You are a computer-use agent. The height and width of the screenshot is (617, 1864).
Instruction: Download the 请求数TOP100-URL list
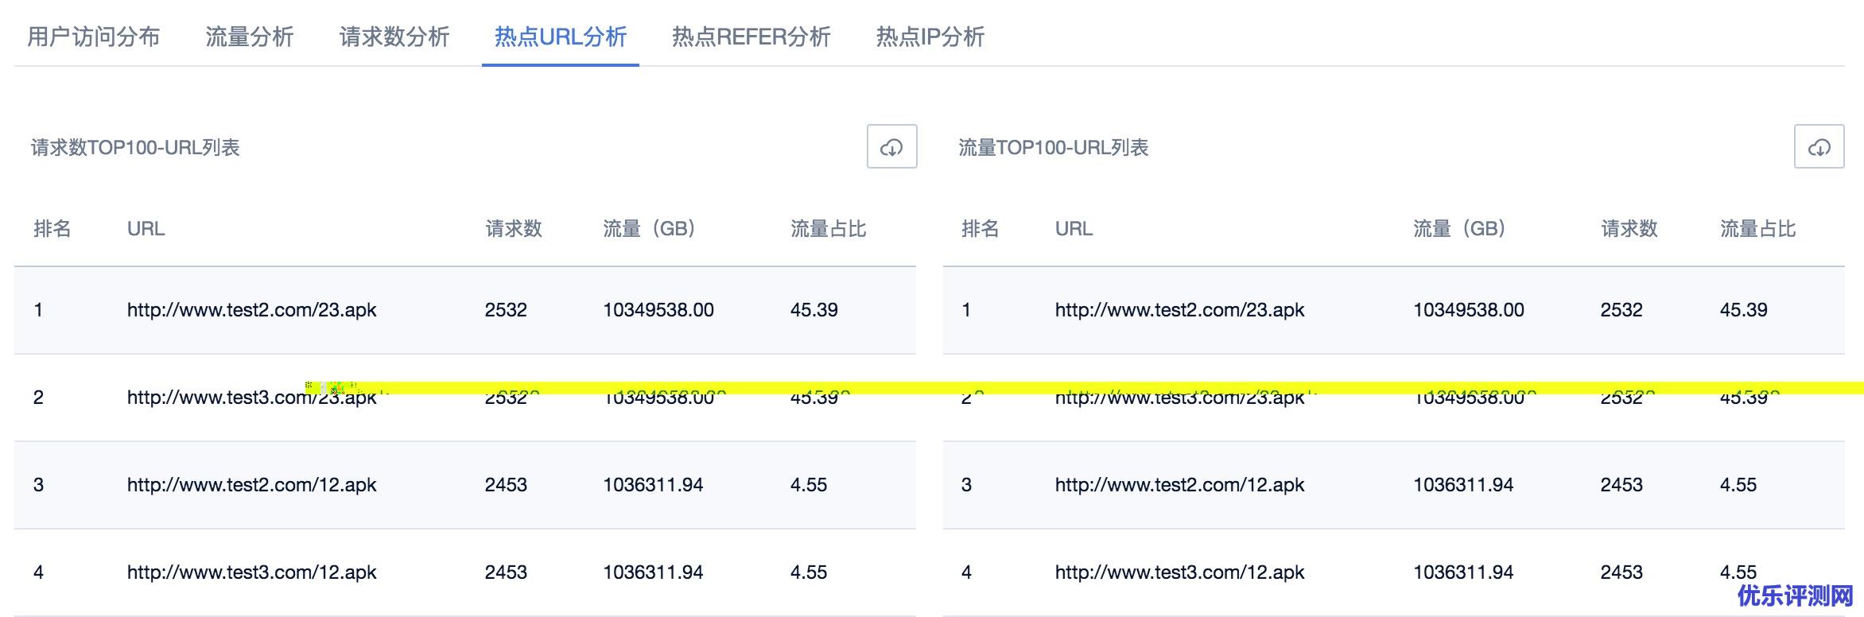pyautogui.click(x=891, y=147)
